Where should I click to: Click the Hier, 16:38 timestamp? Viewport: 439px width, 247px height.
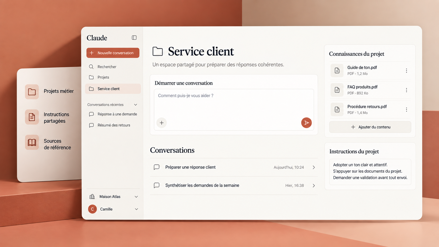pos(295,186)
